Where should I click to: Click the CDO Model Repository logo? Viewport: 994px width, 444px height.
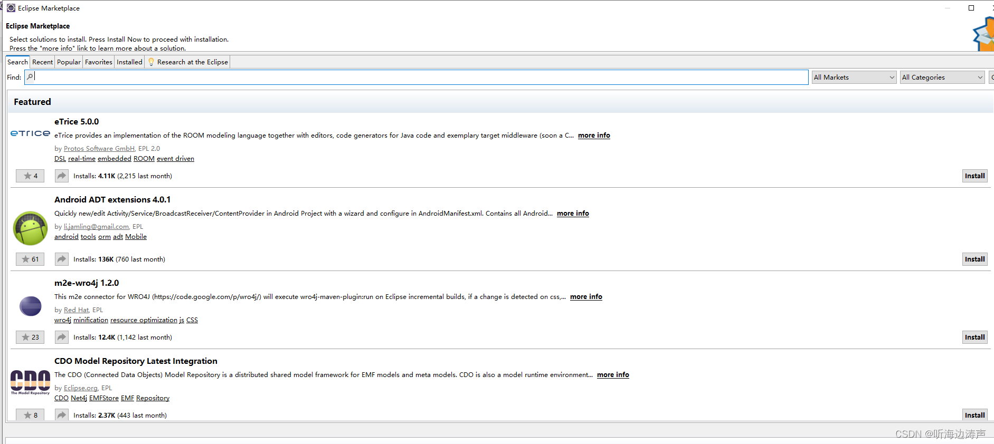[30, 382]
